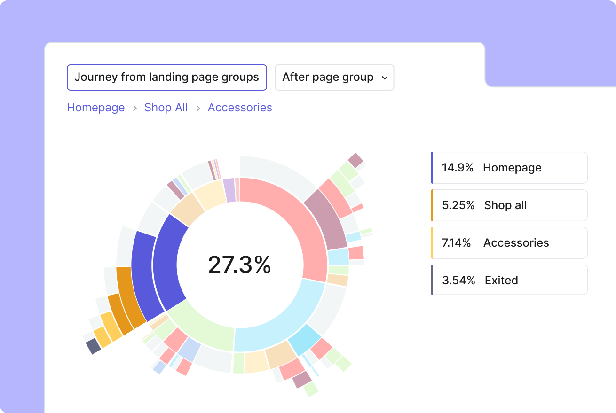Choose the 7.14% Accessories legend entry
Viewport: 616px width, 413px height.
click(509, 243)
